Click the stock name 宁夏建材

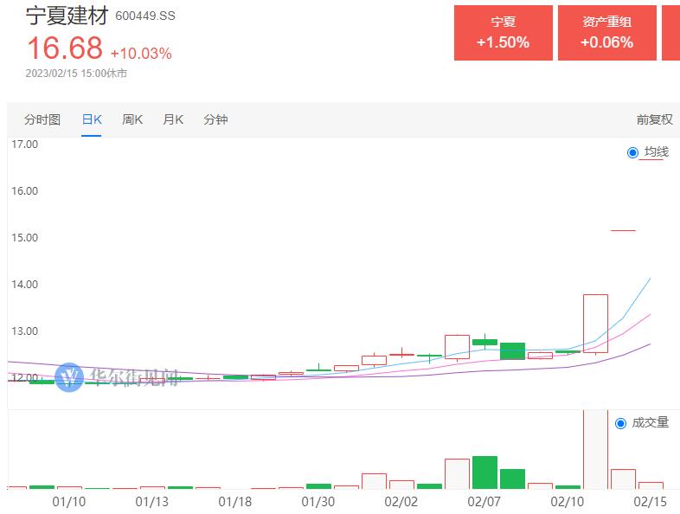coord(67,16)
